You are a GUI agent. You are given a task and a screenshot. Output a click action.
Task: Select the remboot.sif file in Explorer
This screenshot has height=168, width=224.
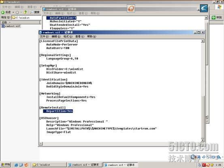pyautogui.click(x=11, y=26)
